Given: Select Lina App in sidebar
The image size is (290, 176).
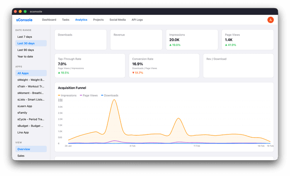Looking at the screenshot, I should tap(31, 132).
